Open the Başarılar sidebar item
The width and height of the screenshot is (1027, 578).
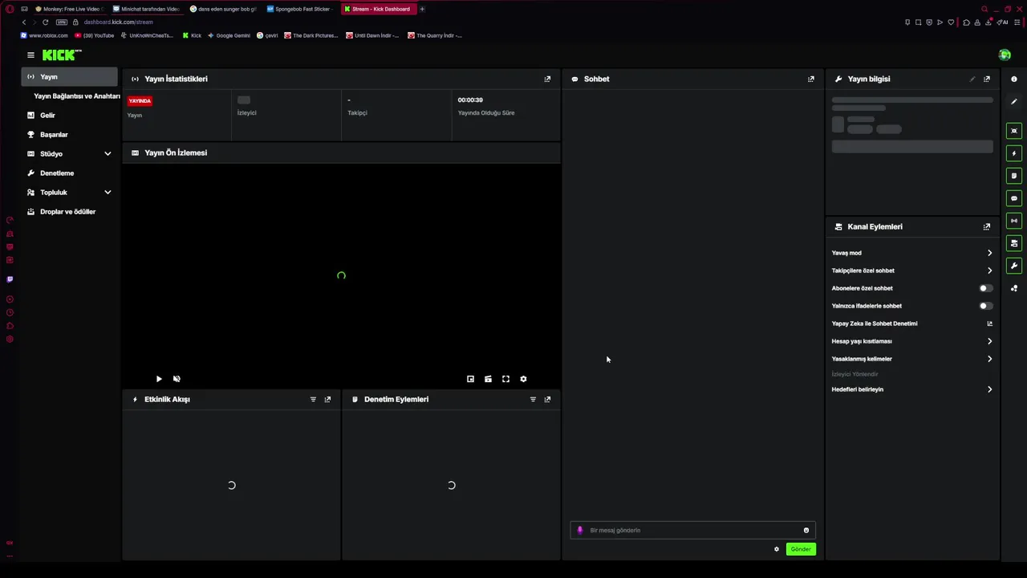tap(70, 134)
